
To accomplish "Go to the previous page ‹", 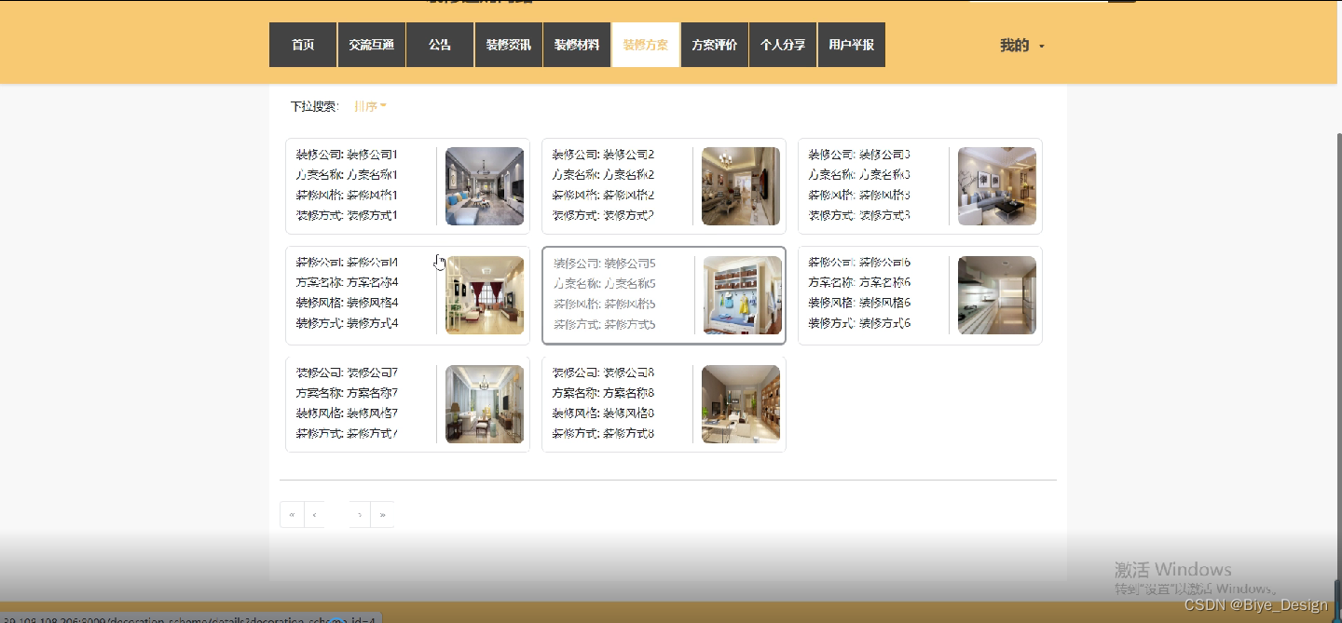I will click(314, 514).
